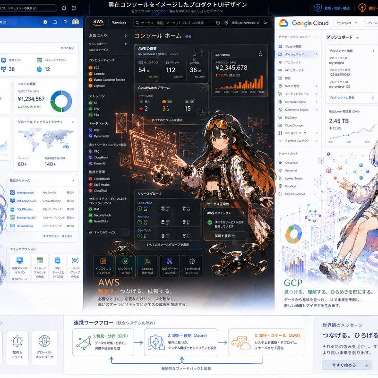Open Compute Engine in the GCP navigation
Image resolution: width=378 pixels, height=378 pixels.
point(295,102)
